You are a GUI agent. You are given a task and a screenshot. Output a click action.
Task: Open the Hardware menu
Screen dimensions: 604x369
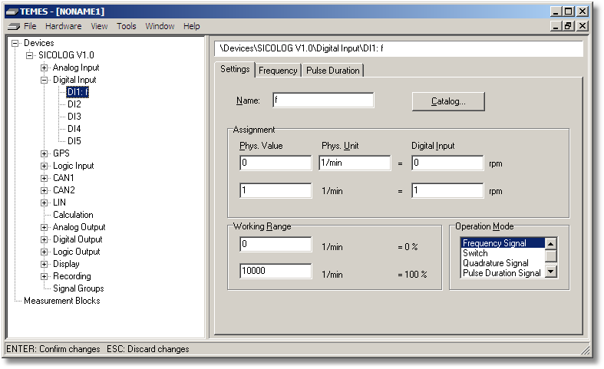click(63, 26)
